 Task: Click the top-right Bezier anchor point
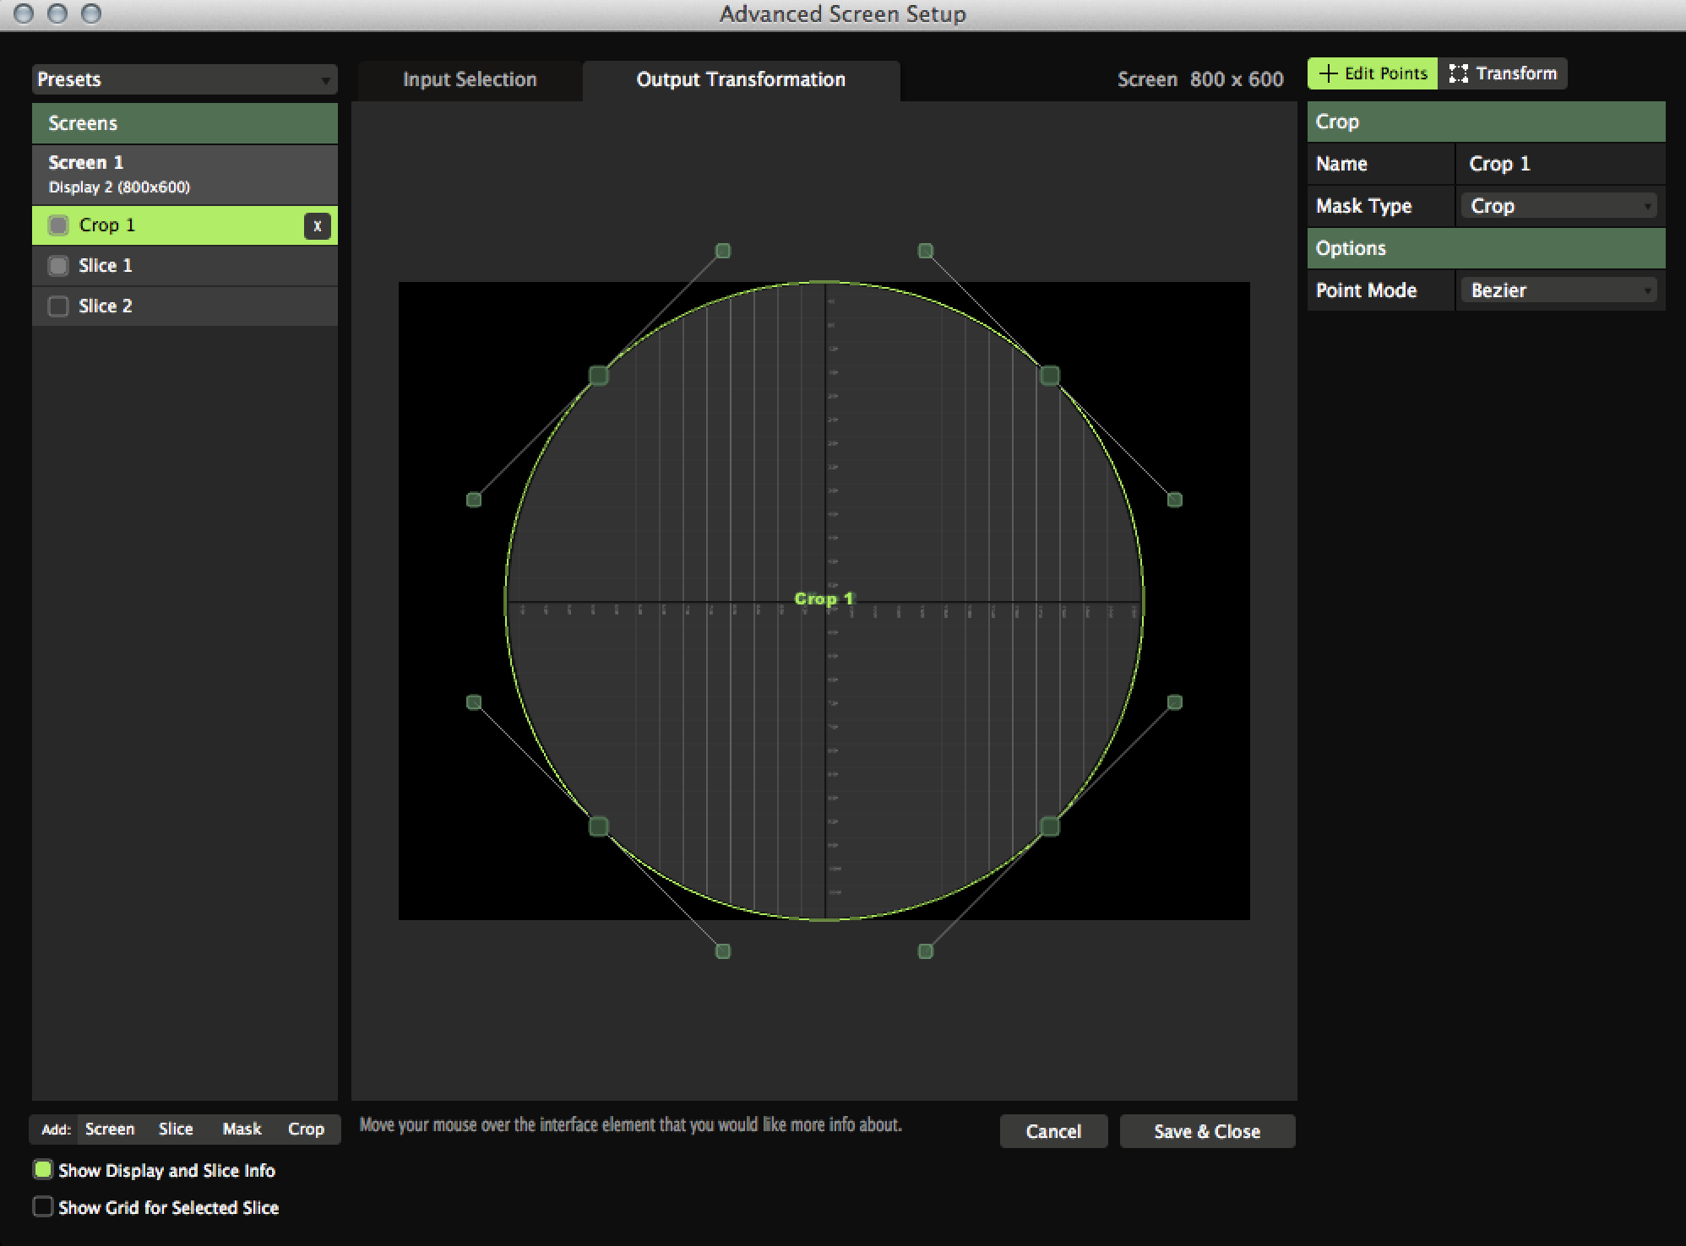pyautogui.click(x=1049, y=376)
